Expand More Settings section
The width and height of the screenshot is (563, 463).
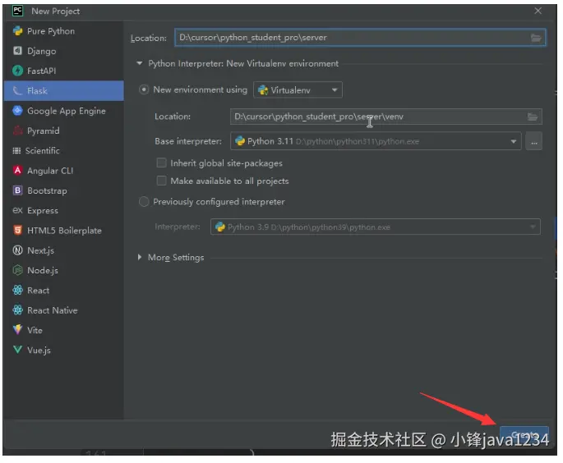(140, 258)
